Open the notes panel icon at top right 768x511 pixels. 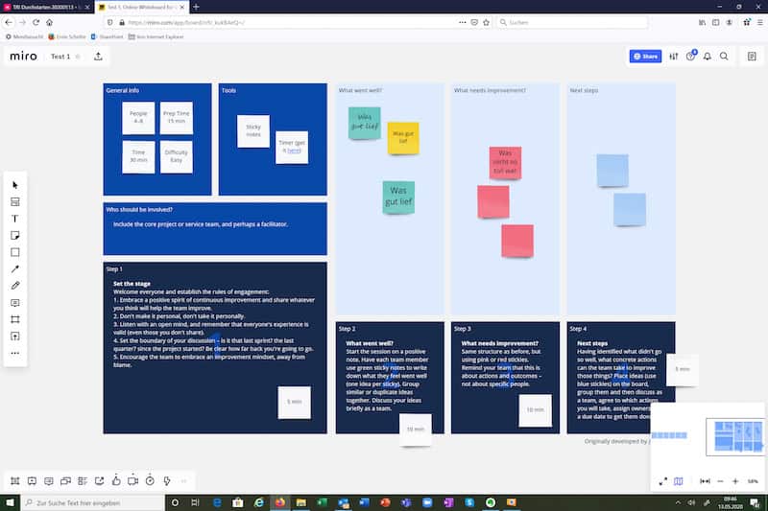pyautogui.click(x=752, y=57)
